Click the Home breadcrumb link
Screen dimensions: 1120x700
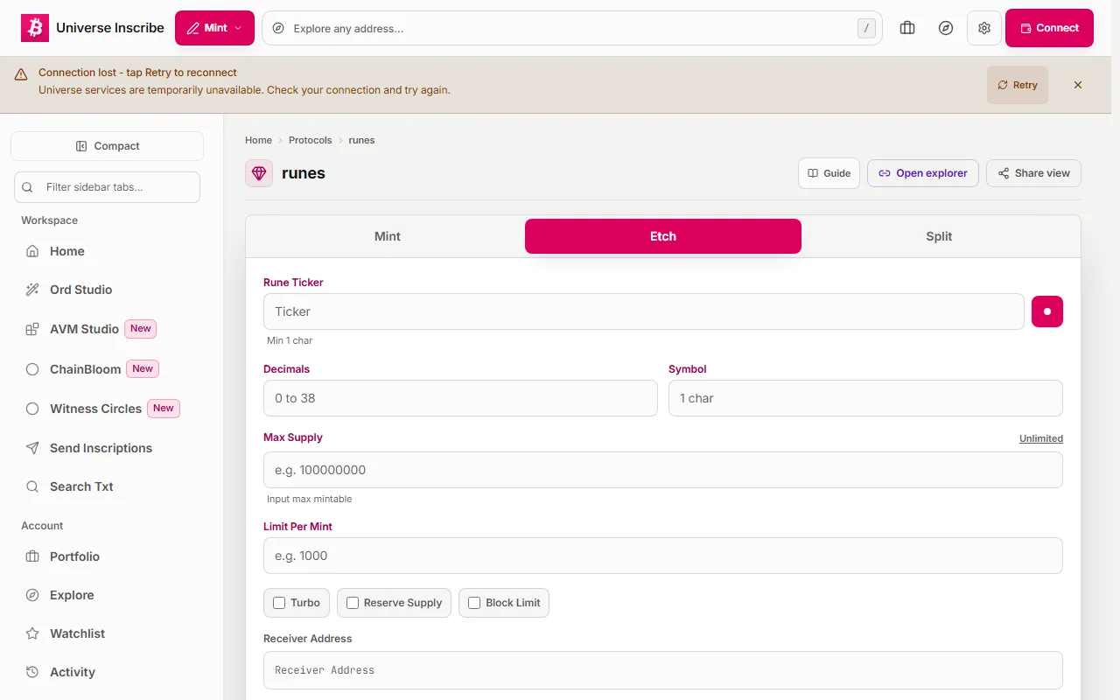click(x=258, y=140)
